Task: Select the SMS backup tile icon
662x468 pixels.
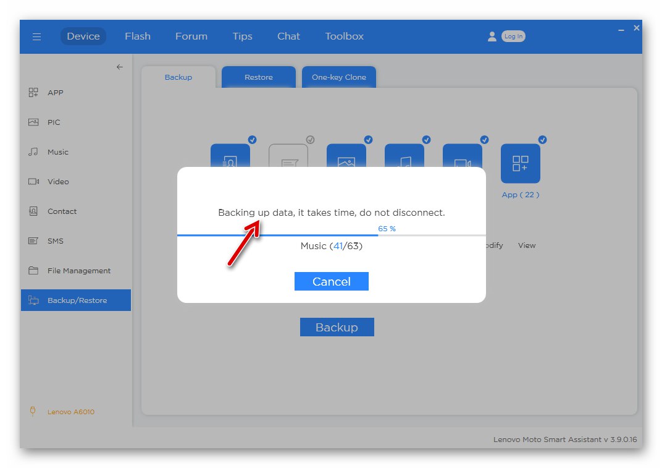Action: coord(288,156)
